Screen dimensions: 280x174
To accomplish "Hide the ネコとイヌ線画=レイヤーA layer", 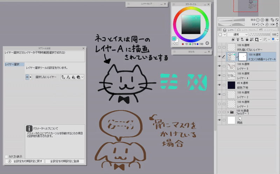I will tap(219, 56).
